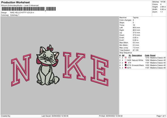Click the Page 1 of 1 footer text
This screenshot has width=167, height=118.
click(x=161, y=116)
